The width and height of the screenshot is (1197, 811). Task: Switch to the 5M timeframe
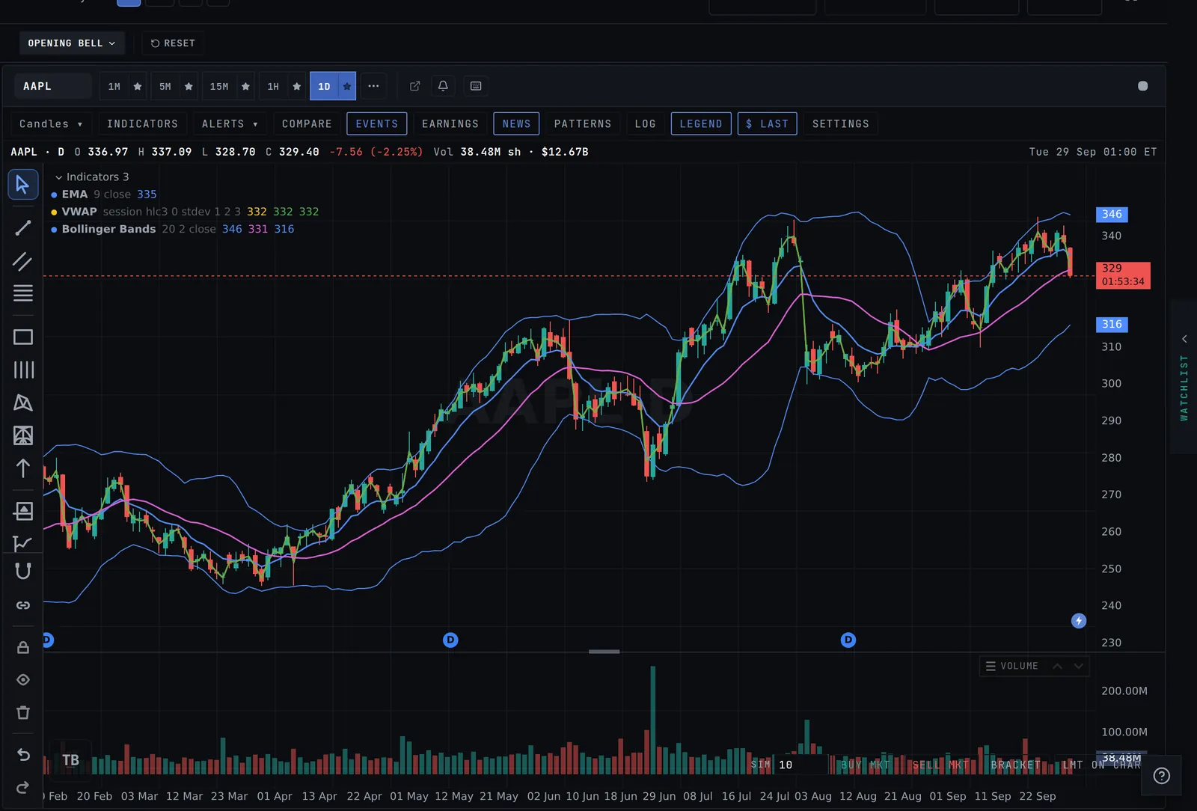tap(165, 86)
